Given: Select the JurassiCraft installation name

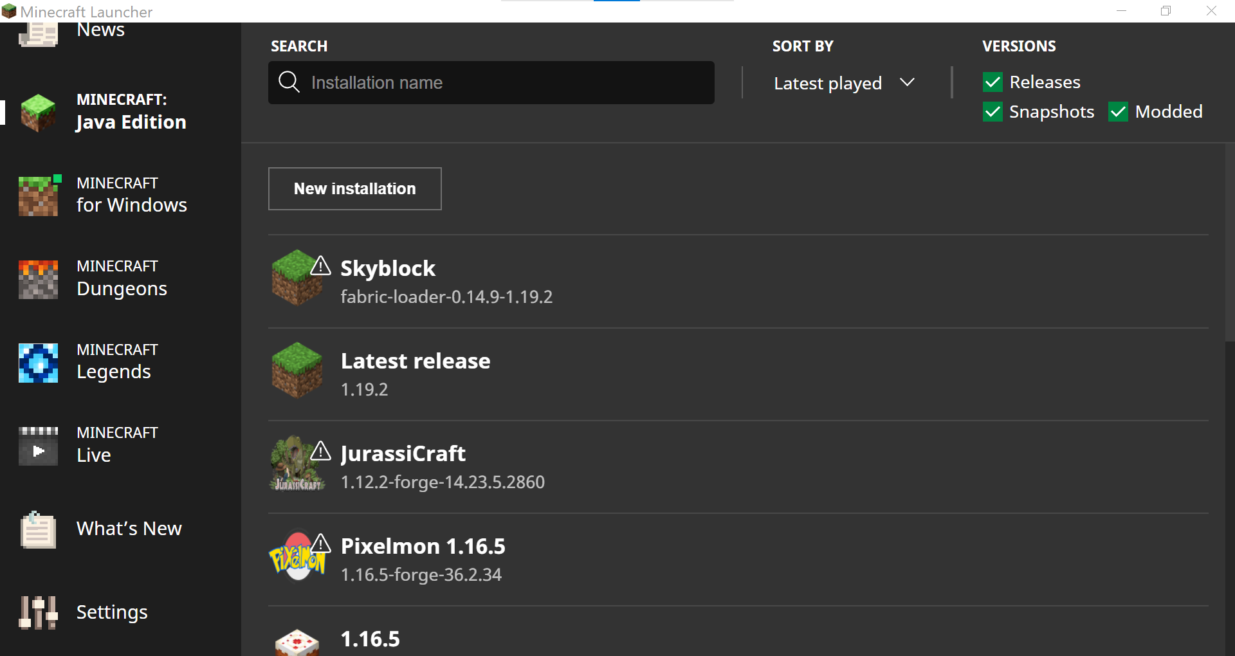Looking at the screenshot, I should pos(403,453).
